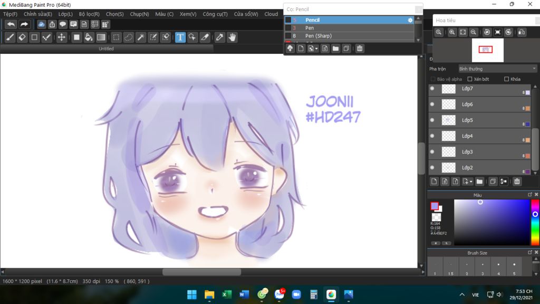Open the Công cụ(T) menu

tap(215, 14)
